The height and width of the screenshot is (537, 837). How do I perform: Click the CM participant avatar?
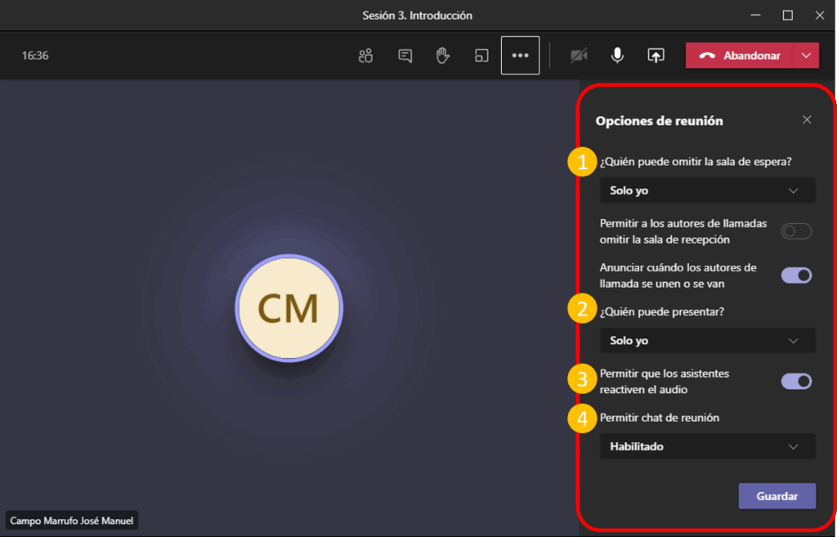[289, 308]
